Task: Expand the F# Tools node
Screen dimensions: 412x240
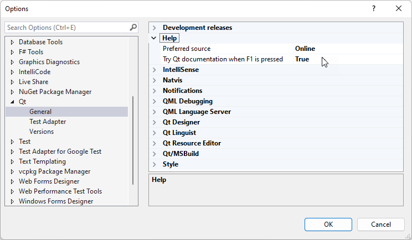Action: 12,52
